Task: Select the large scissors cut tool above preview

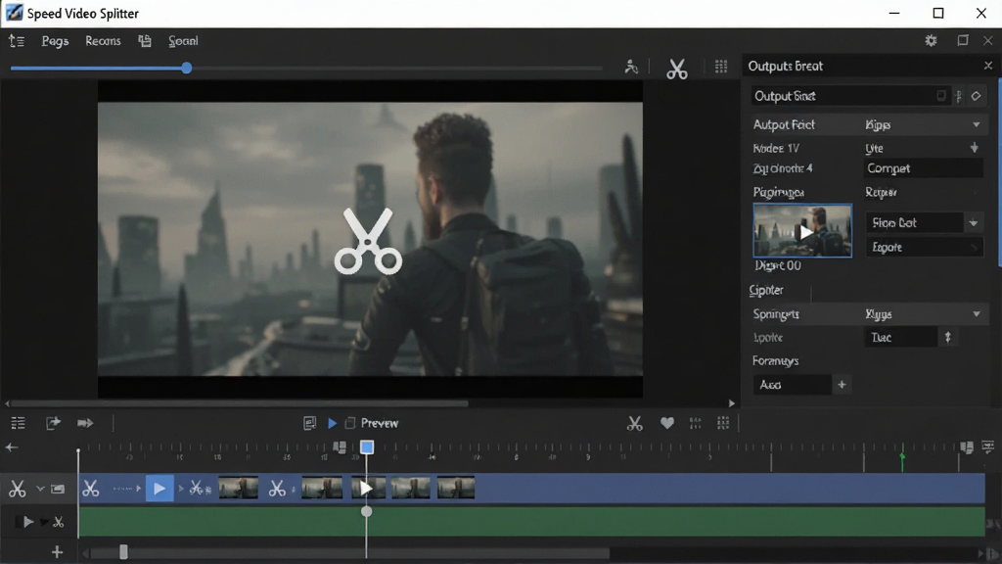Action: click(x=677, y=69)
